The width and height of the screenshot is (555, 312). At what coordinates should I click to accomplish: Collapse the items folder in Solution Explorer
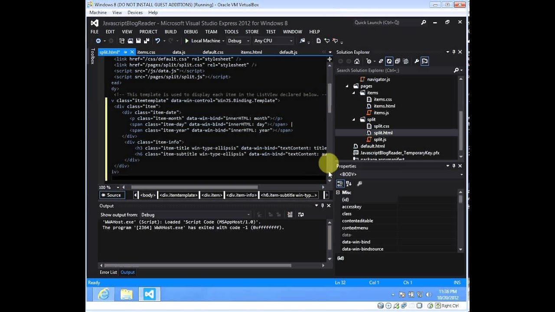pos(353,93)
